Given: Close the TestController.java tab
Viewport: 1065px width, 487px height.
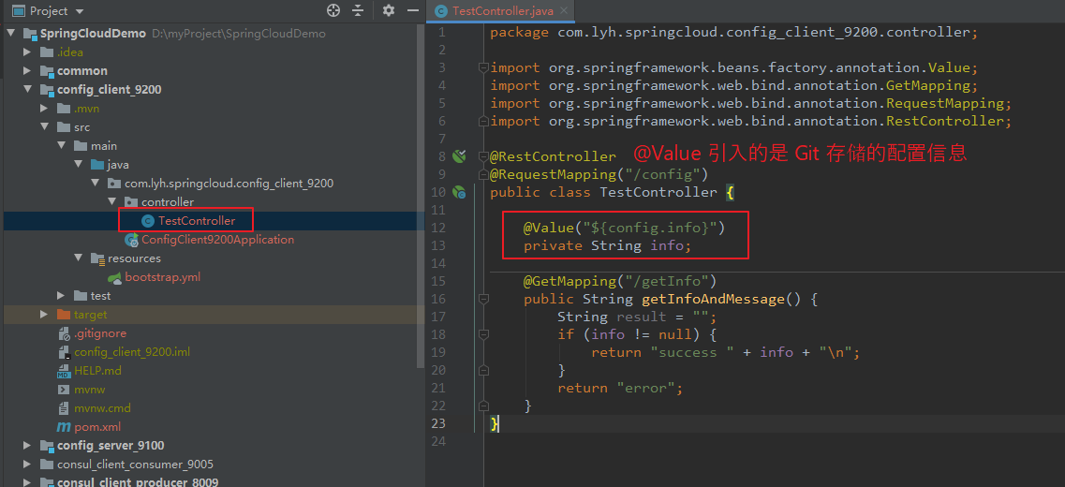Looking at the screenshot, I should pos(563,11).
